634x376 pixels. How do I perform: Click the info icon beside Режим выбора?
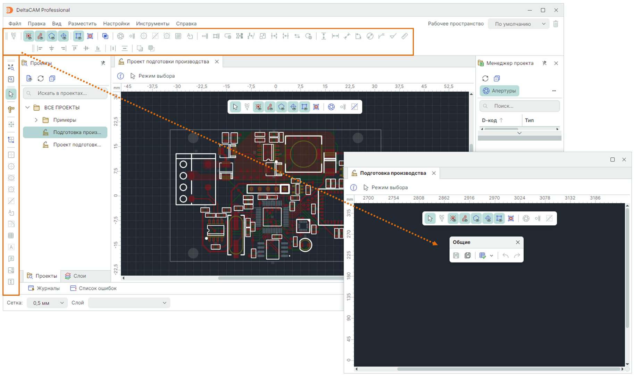click(120, 76)
